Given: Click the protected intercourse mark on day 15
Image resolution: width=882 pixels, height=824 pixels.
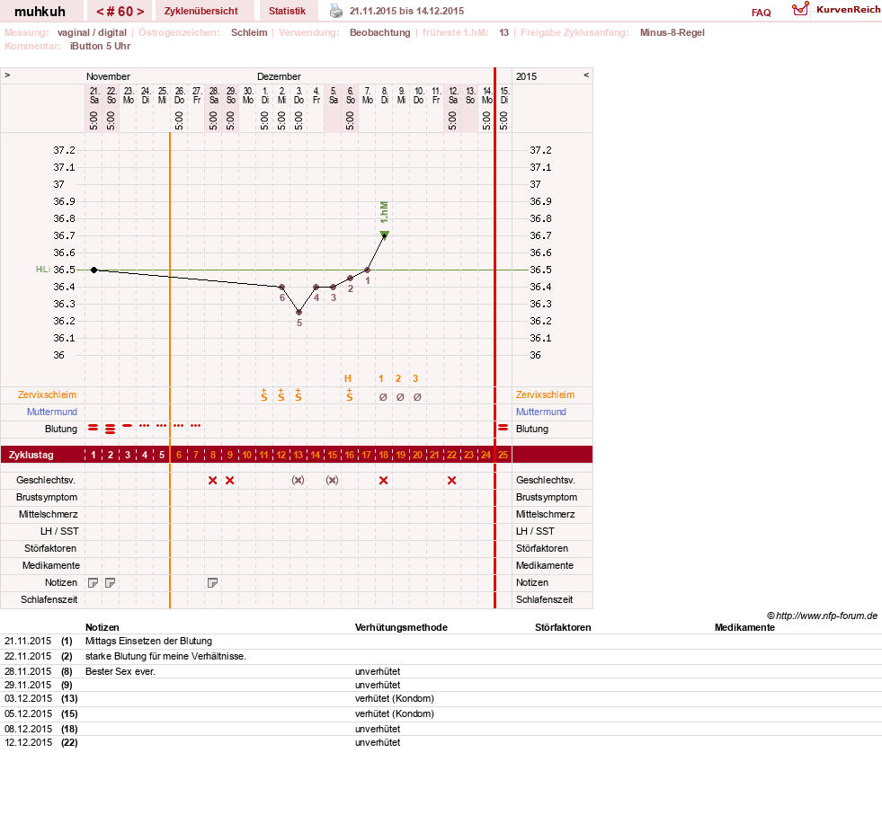Looking at the screenshot, I should 333,481.
